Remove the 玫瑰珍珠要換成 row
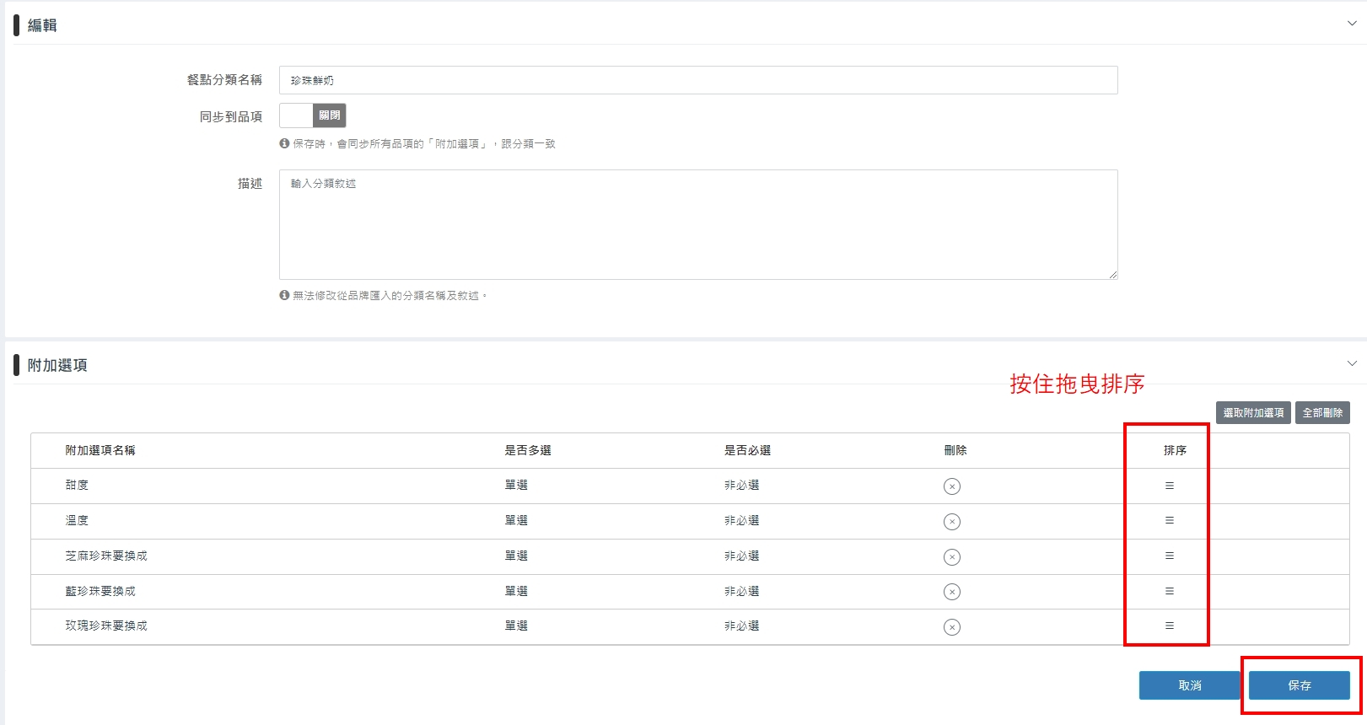Viewport: 1367px width, 725px height. pyautogui.click(x=951, y=627)
